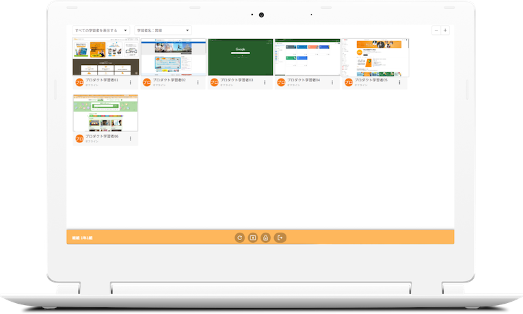This screenshot has height=314, width=523.
Task: Click the avatar of プロダクト学習者01
Action: [x=79, y=82]
